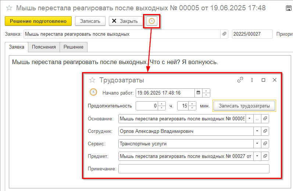Click the Записать button
Image resolution: width=293 pixels, height=191 pixels.
pyautogui.click(x=90, y=21)
